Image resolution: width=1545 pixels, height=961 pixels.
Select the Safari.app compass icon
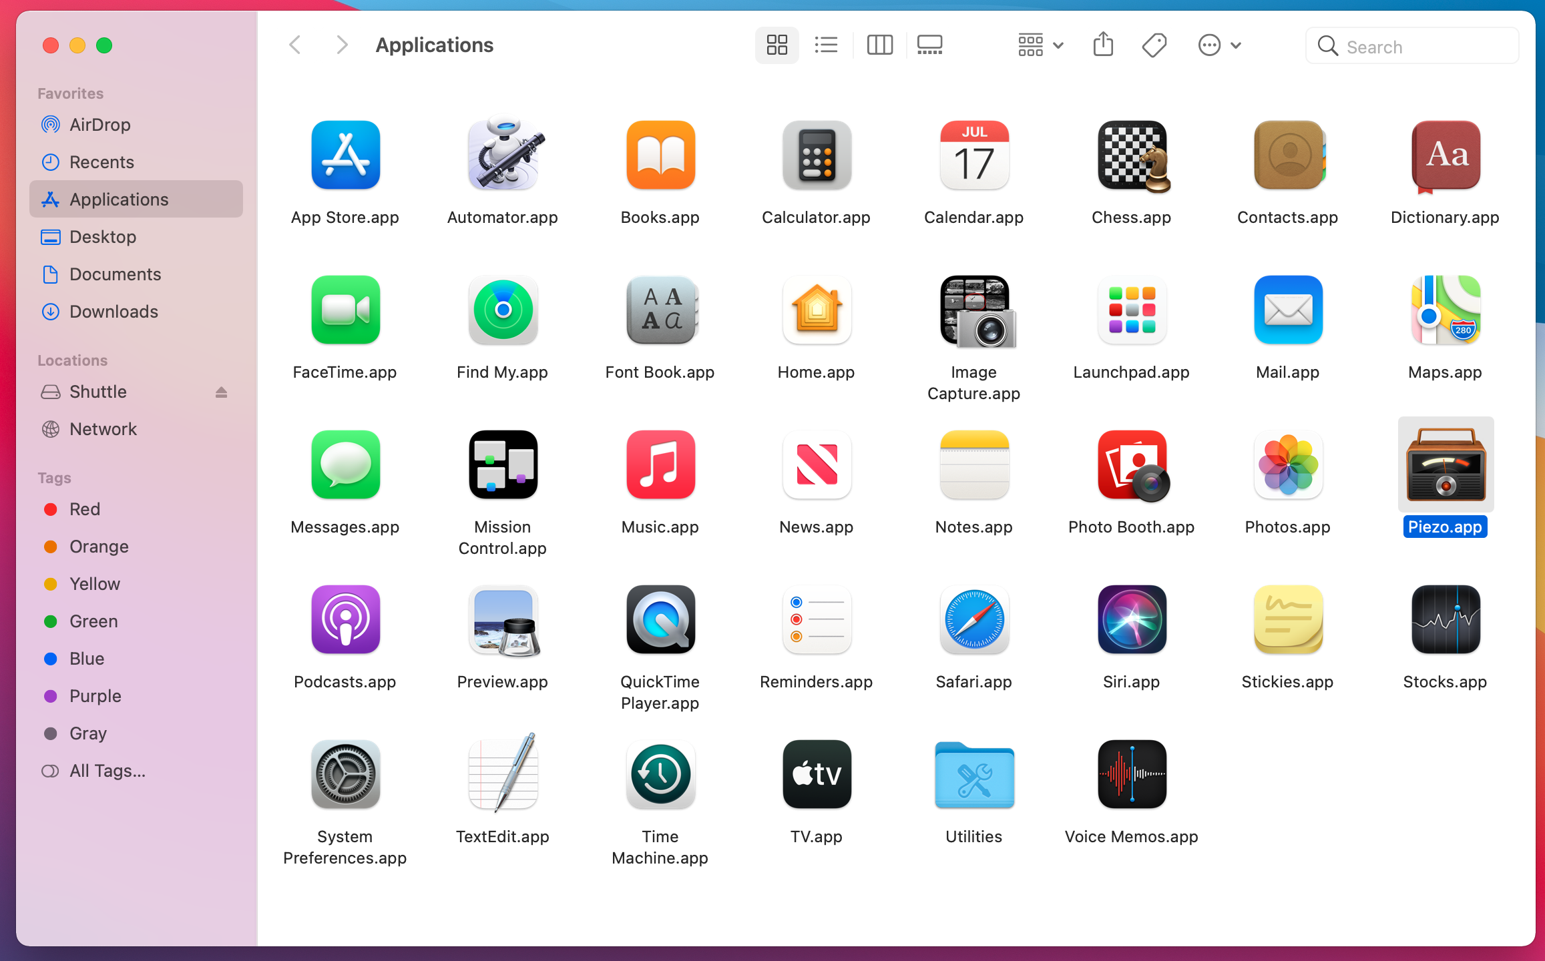point(974,619)
